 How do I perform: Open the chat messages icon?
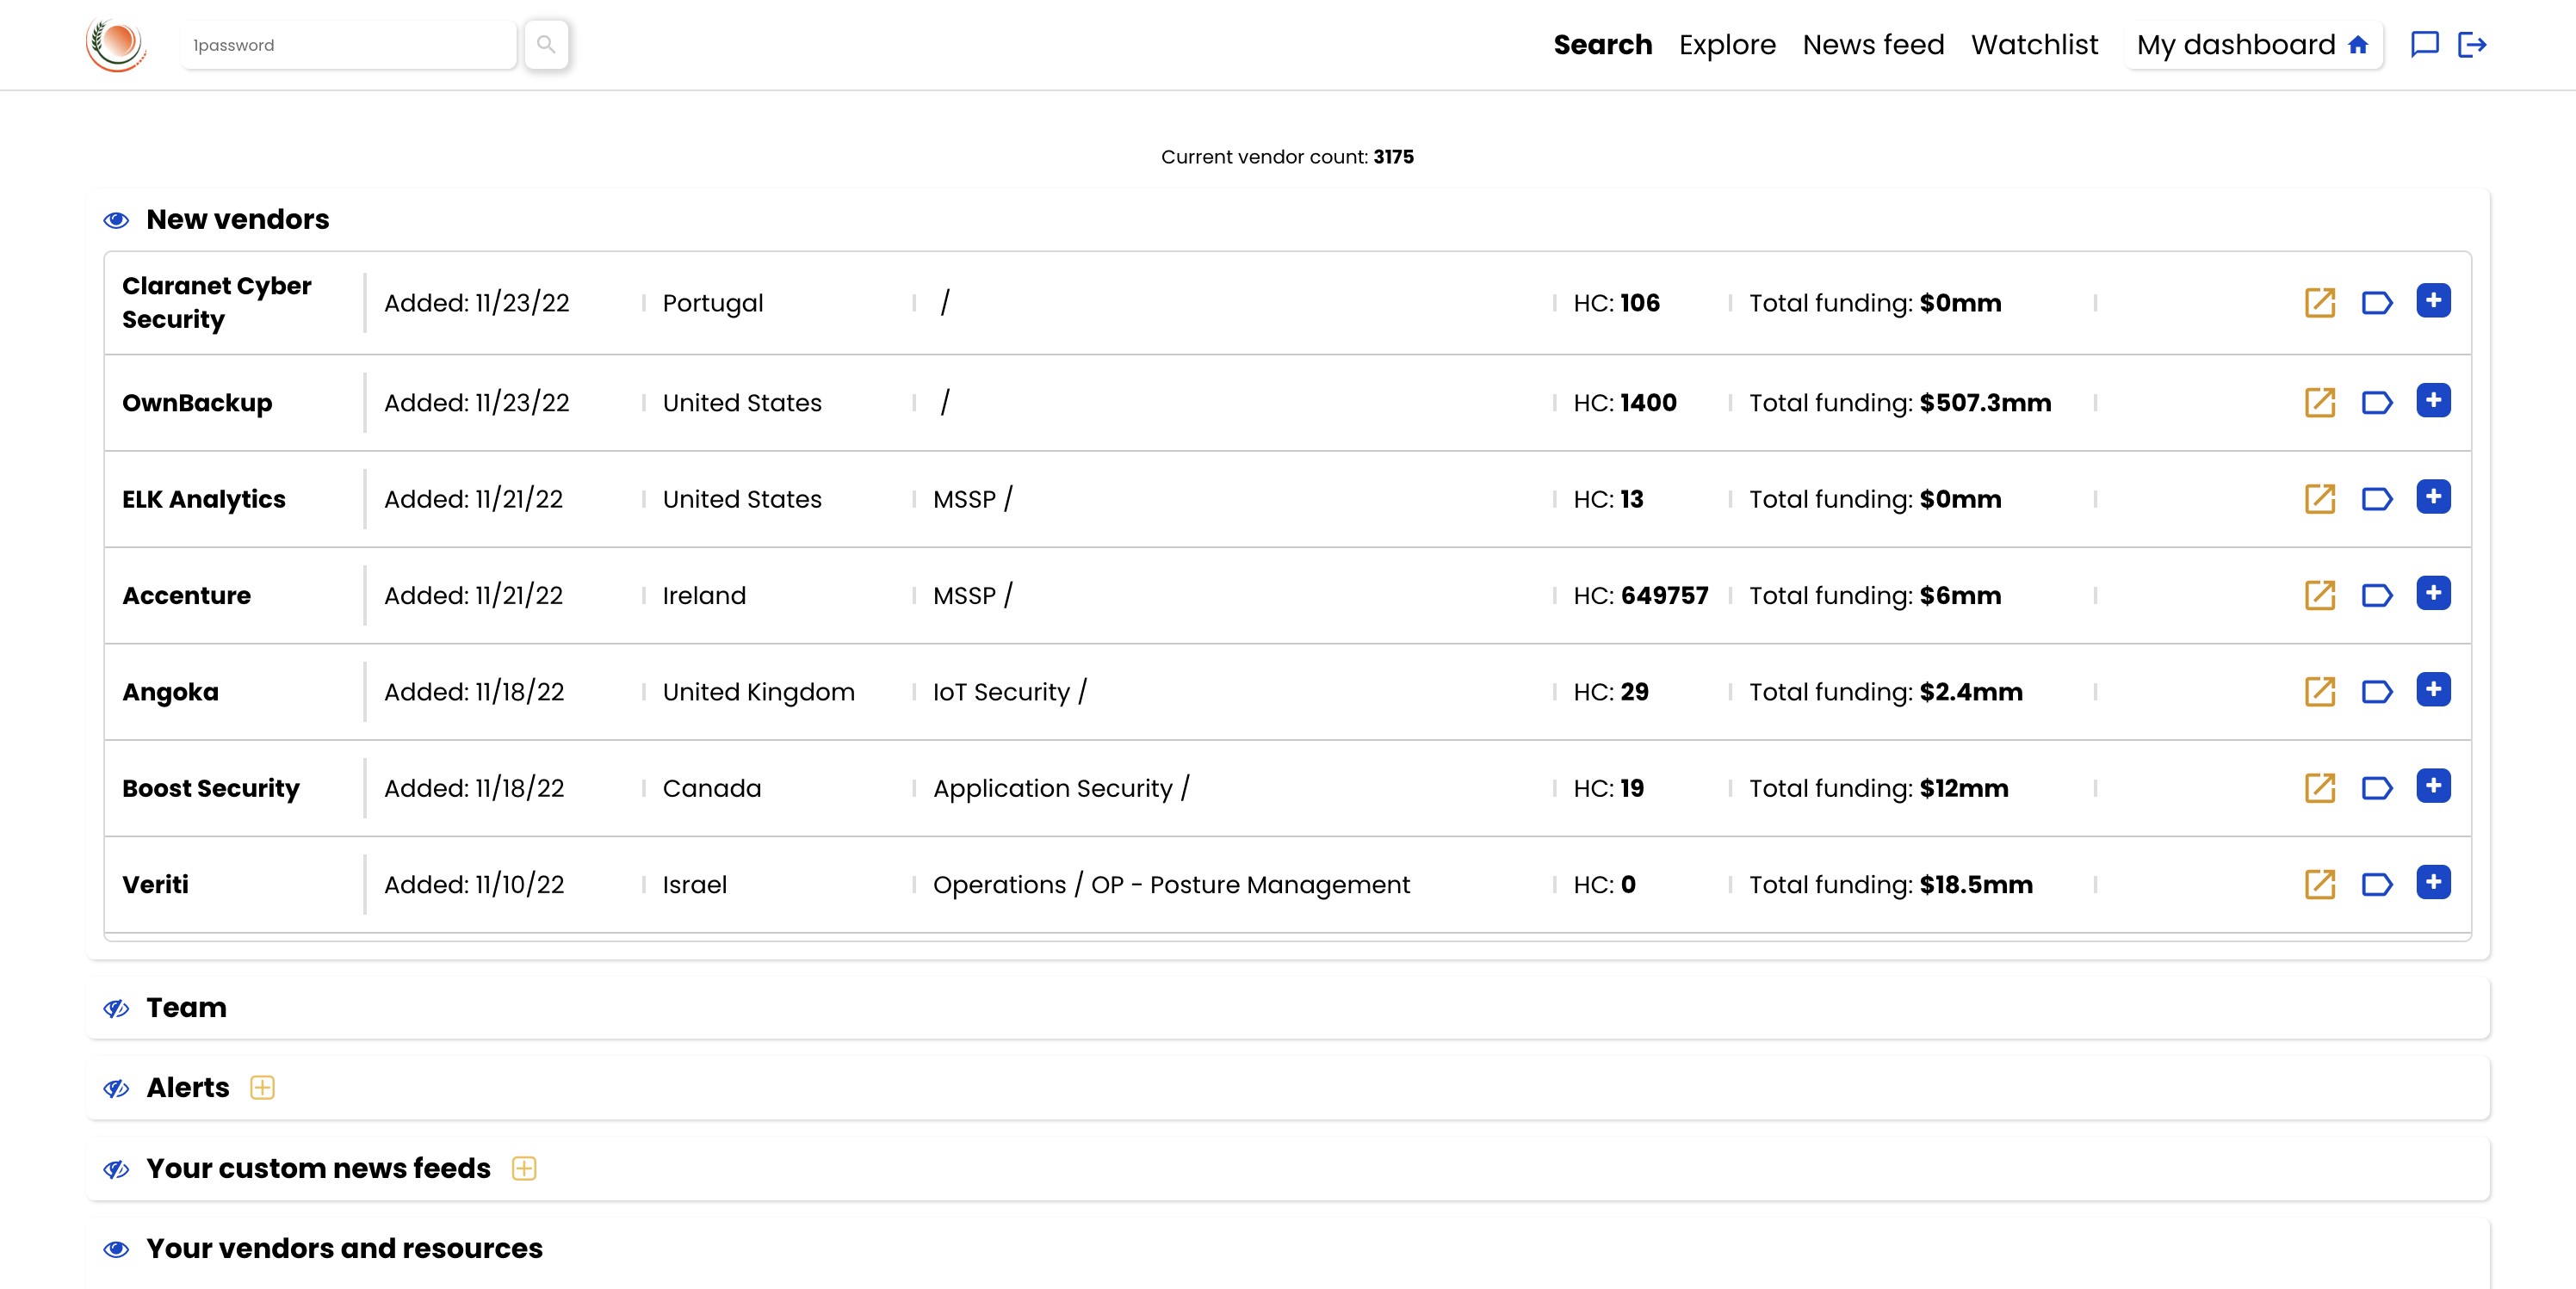click(x=2425, y=45)
